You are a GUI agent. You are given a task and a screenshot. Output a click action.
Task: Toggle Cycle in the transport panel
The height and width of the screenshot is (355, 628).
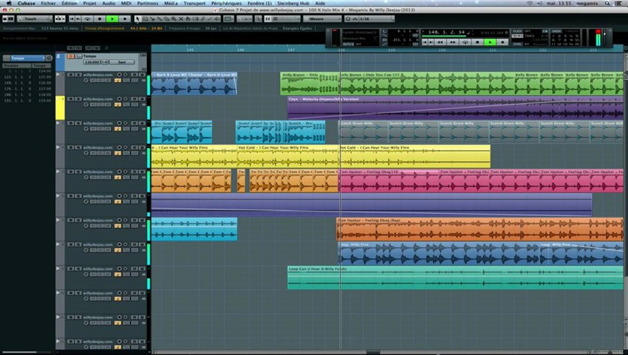point(466,42)
